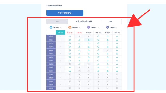Click the 23日 (月) column header
The height and width of the screenshot is (93, 166).
coord(89,33)
